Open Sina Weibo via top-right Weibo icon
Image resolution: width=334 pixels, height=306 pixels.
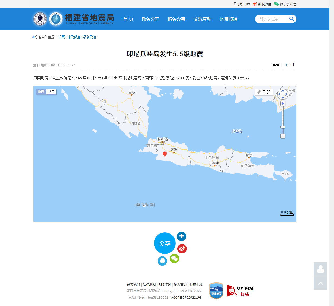click(254, 4)
